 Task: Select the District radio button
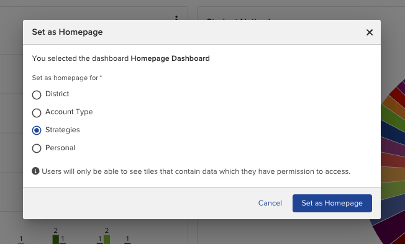(37, 95)
